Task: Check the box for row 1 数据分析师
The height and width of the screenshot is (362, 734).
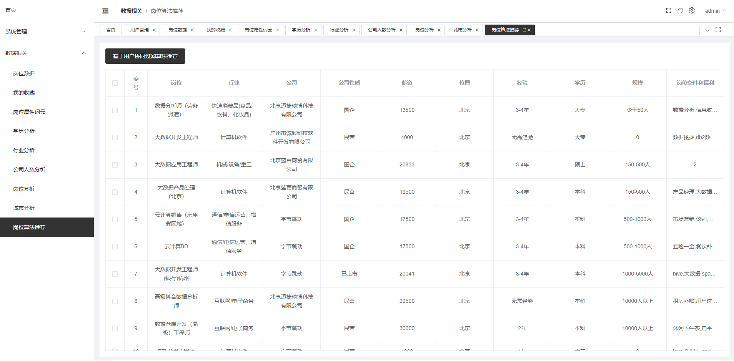Action: (x=115, y=110)
